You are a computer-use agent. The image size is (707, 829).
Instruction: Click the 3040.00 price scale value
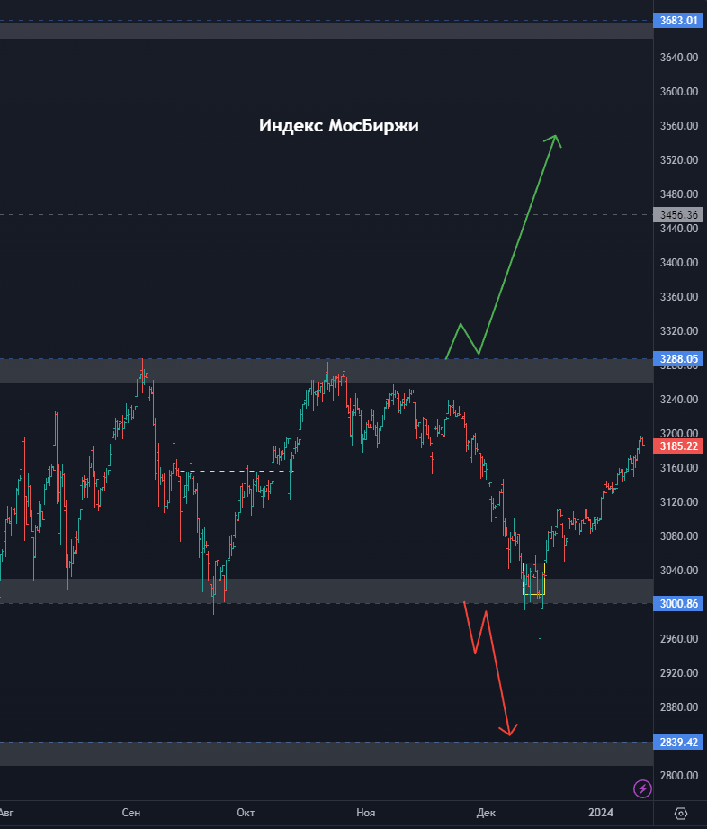pyautogui.click(x=679, y=570)
